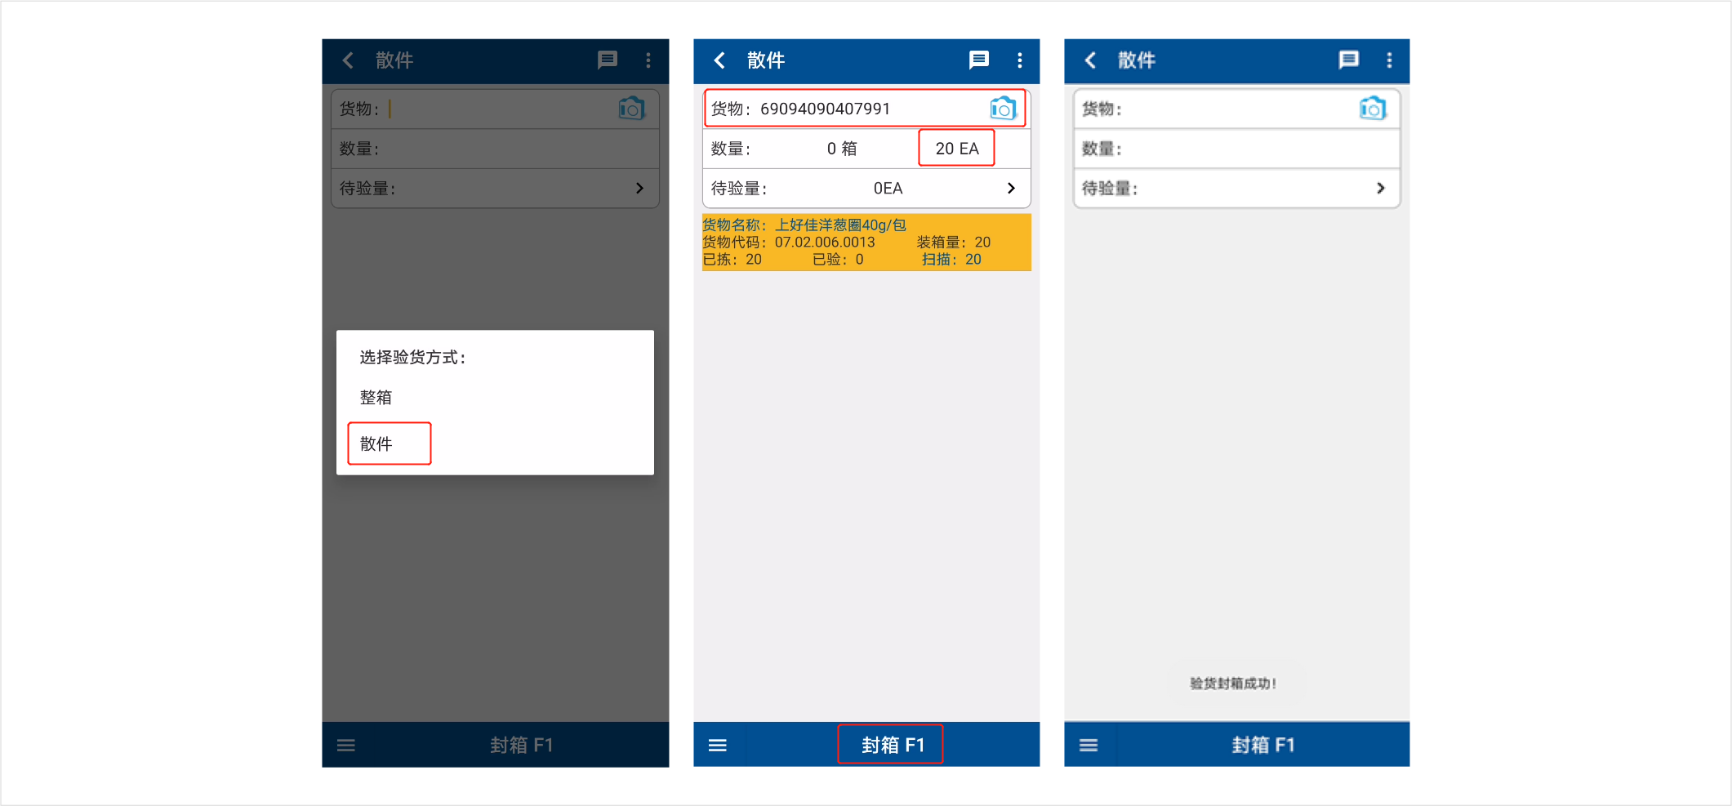Tap message icon on the rightmost screen
This screenshot has height=806, width=1732.
(1348, 60)
